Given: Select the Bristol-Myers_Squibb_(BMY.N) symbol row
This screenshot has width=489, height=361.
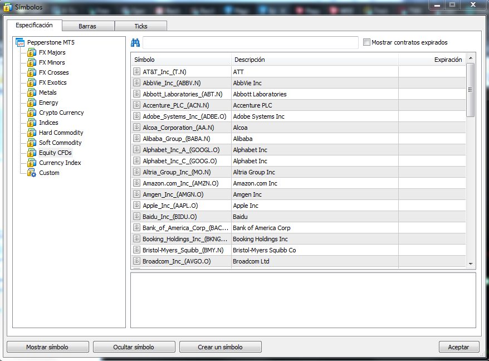Looking at the screenshot, I should pos(299,250).
